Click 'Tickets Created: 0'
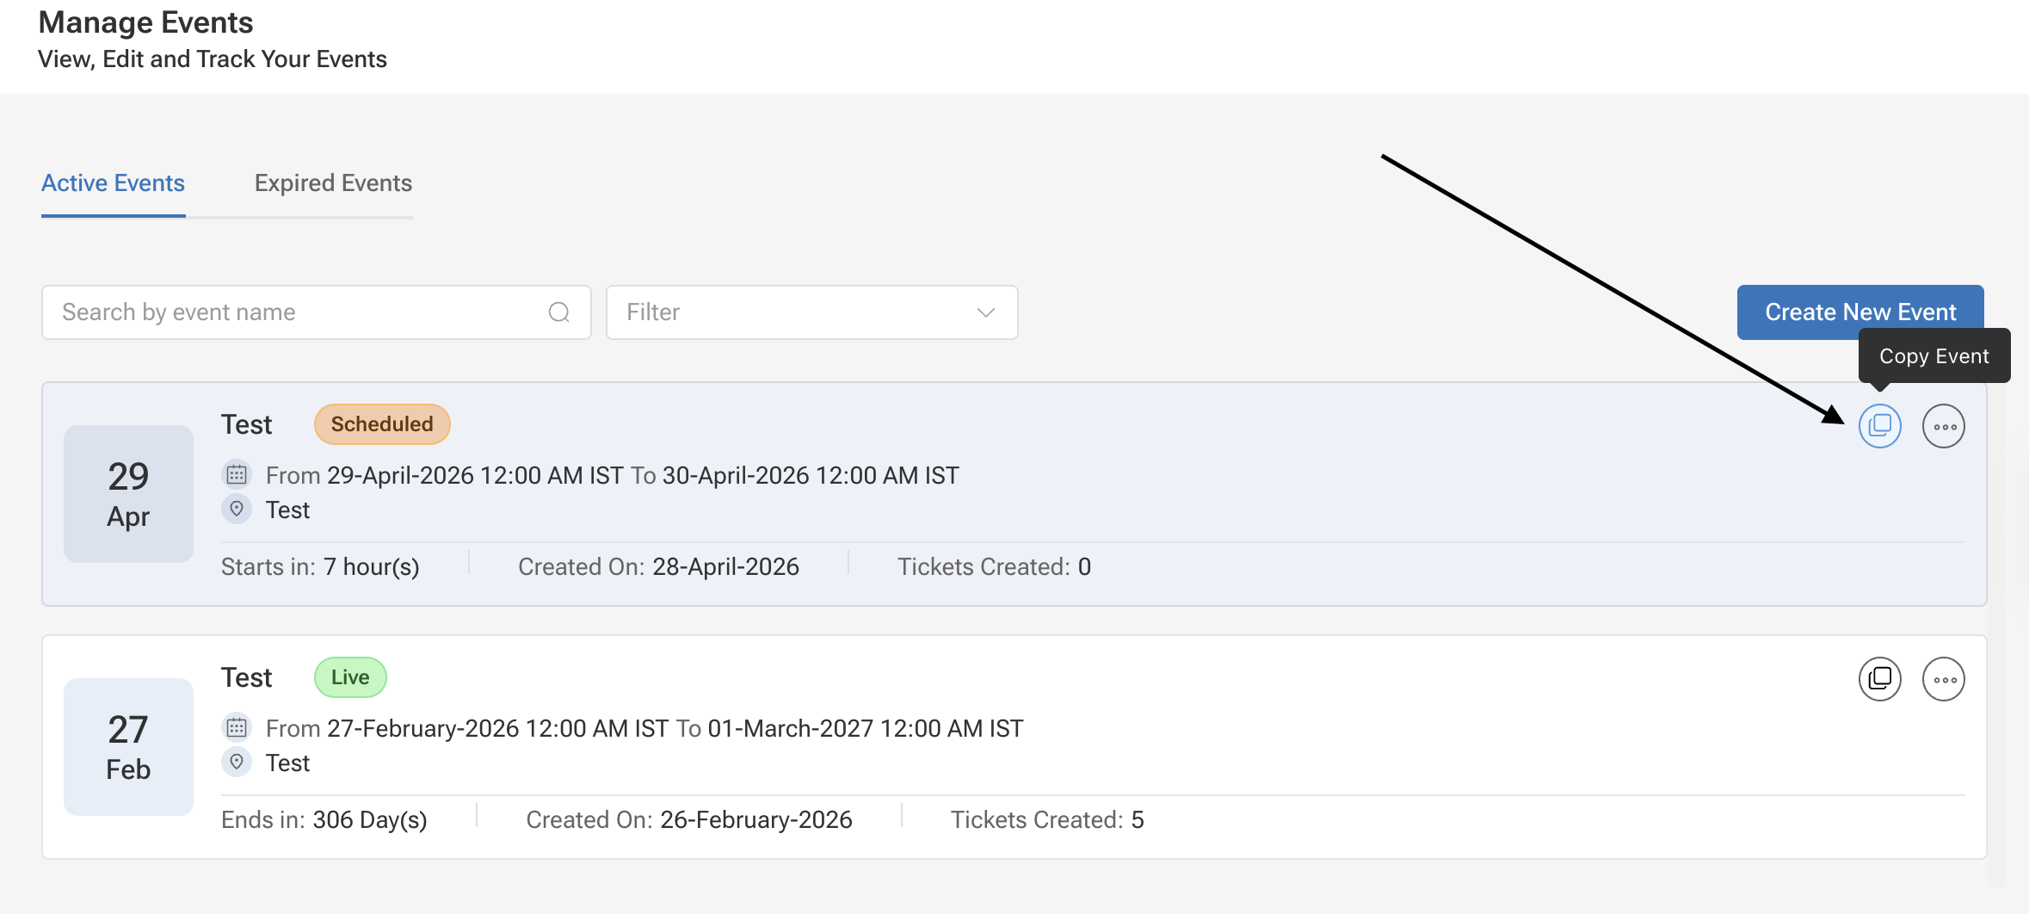The image size is (2029, 914). [995, 566]
